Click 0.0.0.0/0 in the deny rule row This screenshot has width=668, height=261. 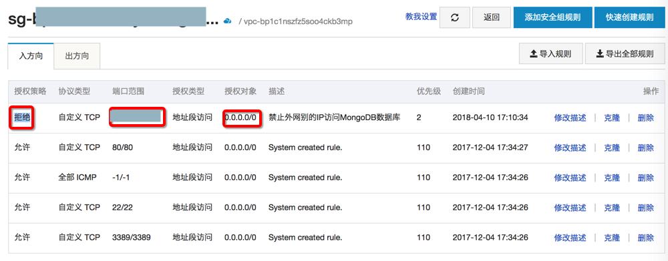[x=240, y=118]
